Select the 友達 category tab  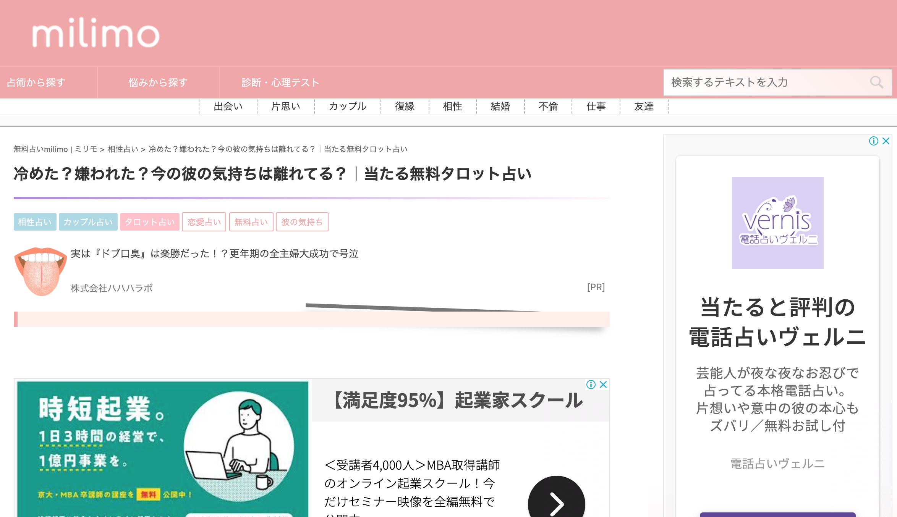pos(644,107)
